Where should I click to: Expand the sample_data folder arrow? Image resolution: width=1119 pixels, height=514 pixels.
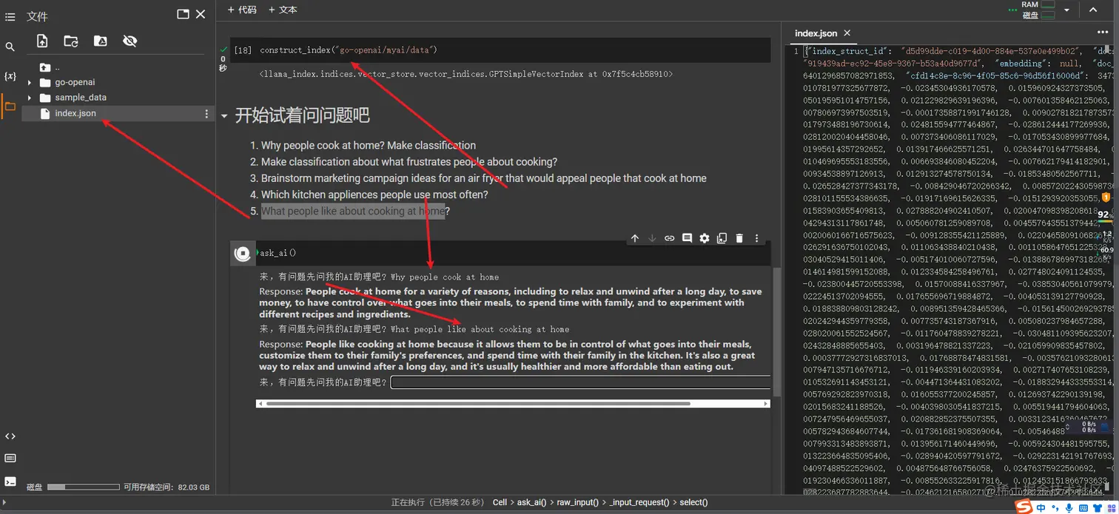(30, 98)
